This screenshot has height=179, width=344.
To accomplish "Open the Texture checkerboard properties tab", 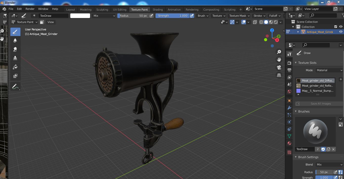I will pyautogui.click(x=289, y=152).
